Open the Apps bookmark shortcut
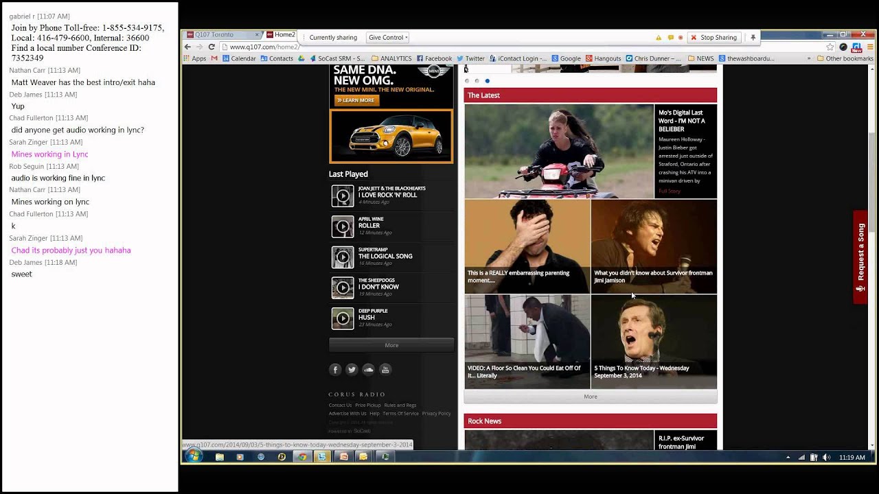 pyautogui.click(x=195, y=58)
